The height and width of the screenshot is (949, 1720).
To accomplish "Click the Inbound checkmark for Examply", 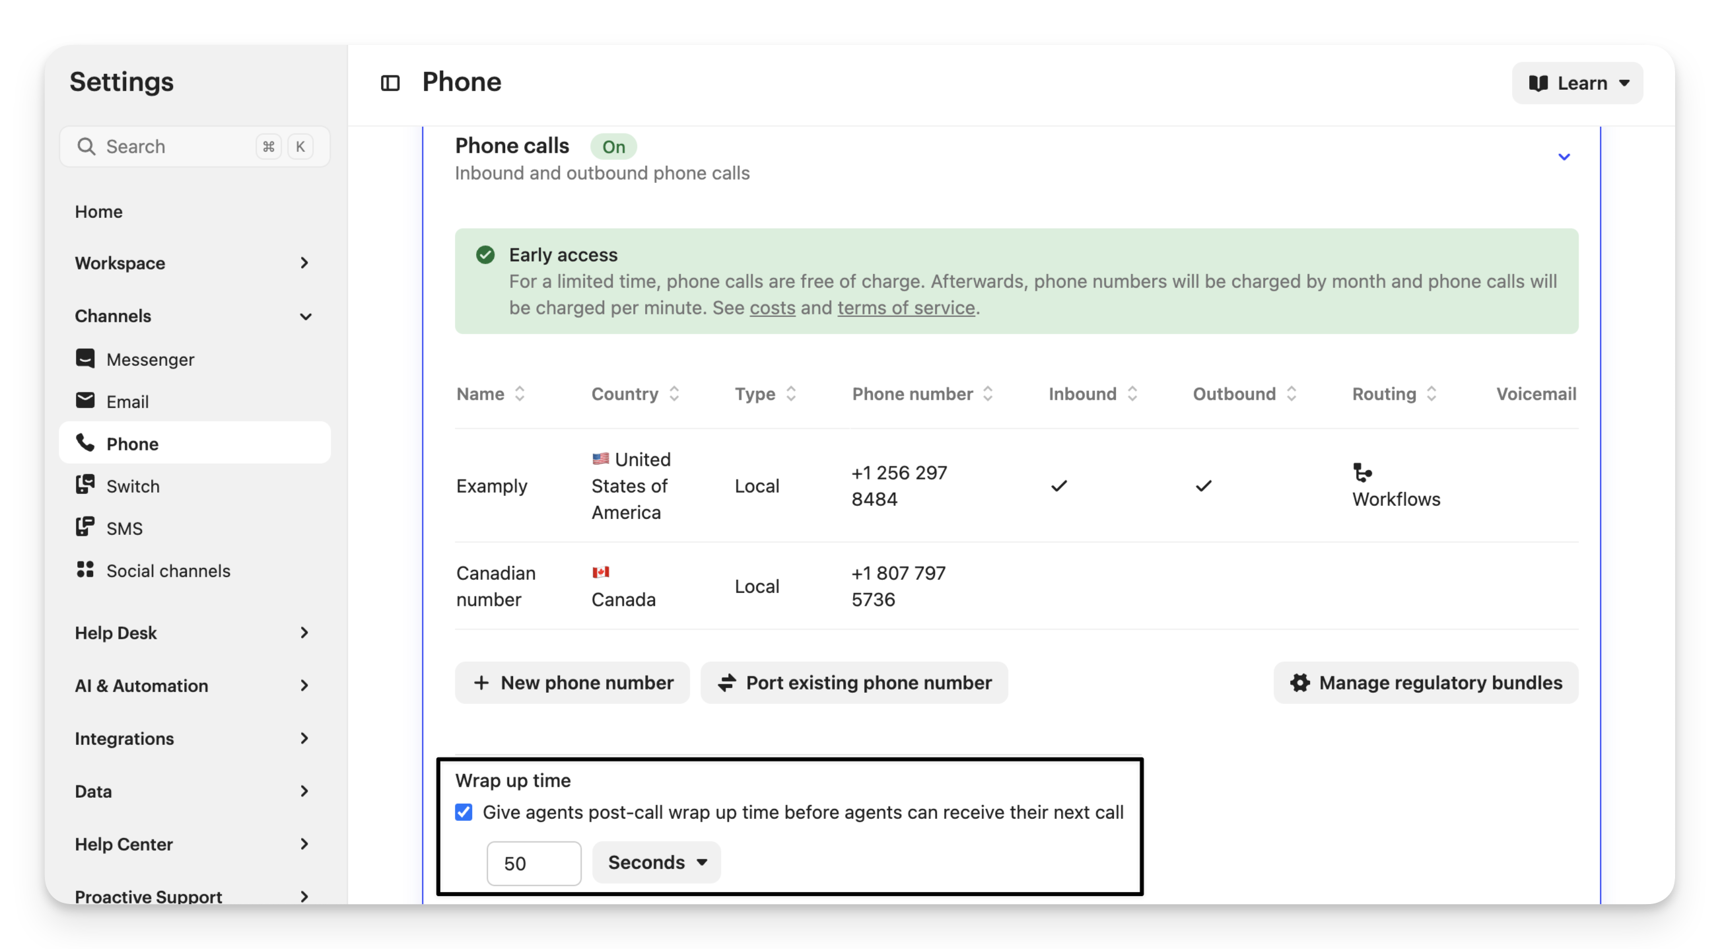I will (x=1059, y=485).
